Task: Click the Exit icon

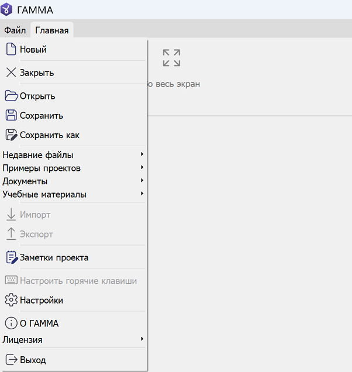Action: 11,360
